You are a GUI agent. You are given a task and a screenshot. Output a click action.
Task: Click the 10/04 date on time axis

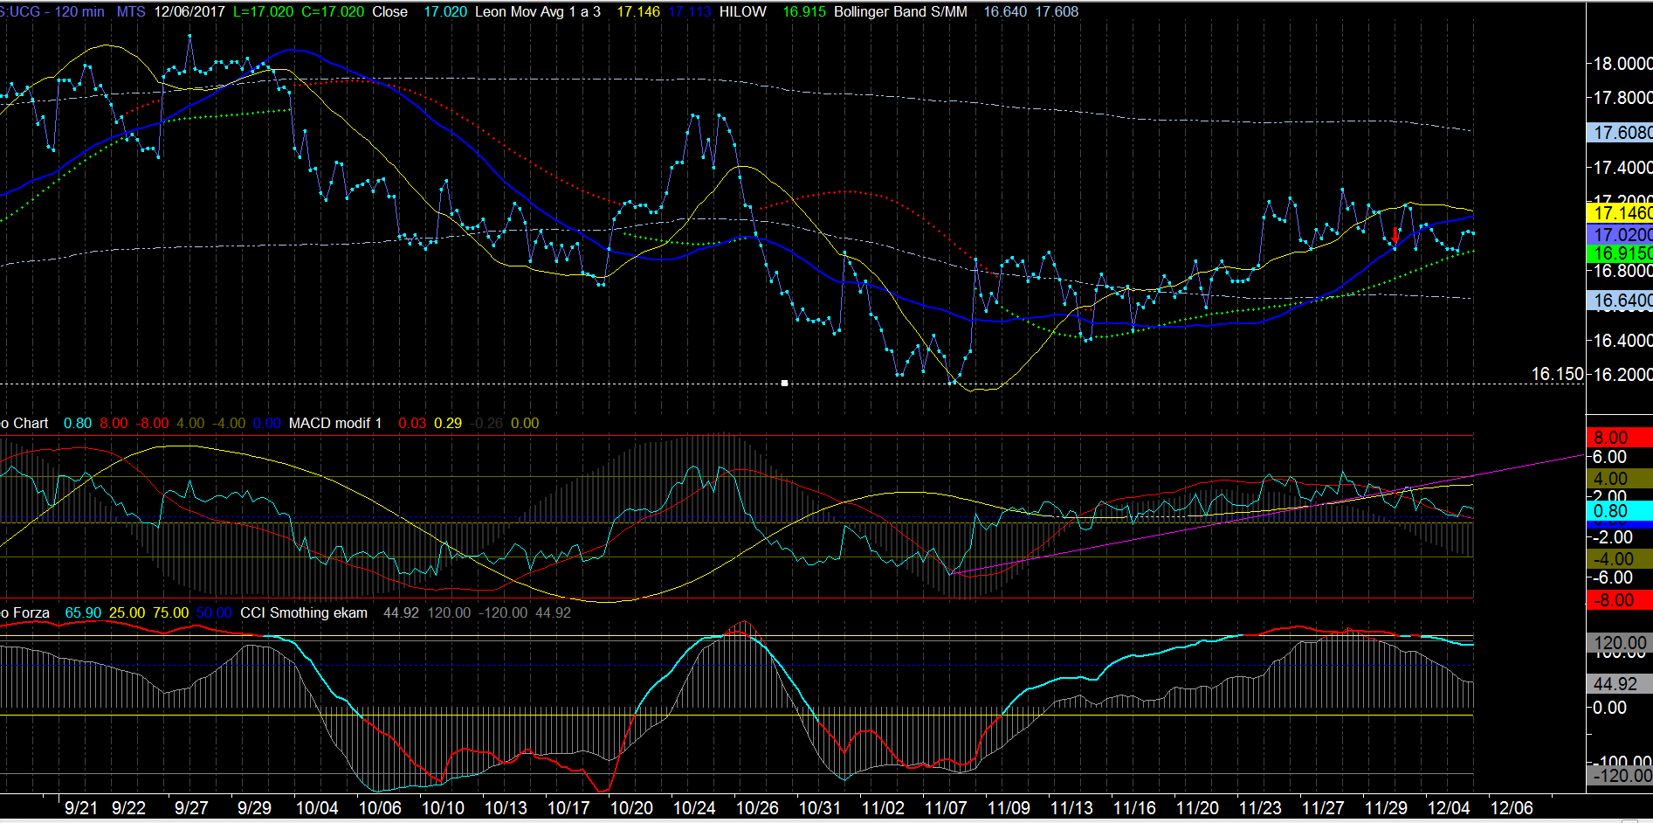click(x=317, y=808)
